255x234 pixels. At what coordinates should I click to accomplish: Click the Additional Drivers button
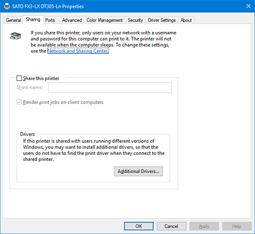coord(138,171)
